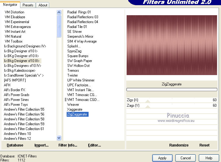Choose SW Graph Paper filter
221x162 pixels.
[x=80, y=61]
